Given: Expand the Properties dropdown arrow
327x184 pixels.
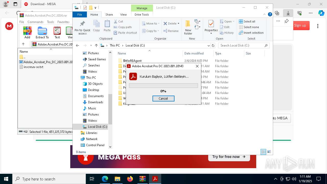Looking at the screenshot, I should 211,33.
